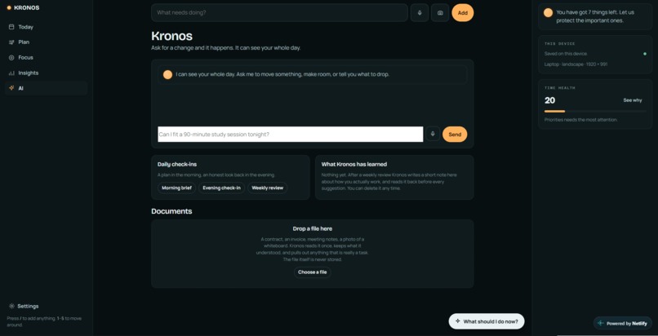Screen dimensions: 658x336
Task: Click the Today calendar icon
Action: coord(11,27)
